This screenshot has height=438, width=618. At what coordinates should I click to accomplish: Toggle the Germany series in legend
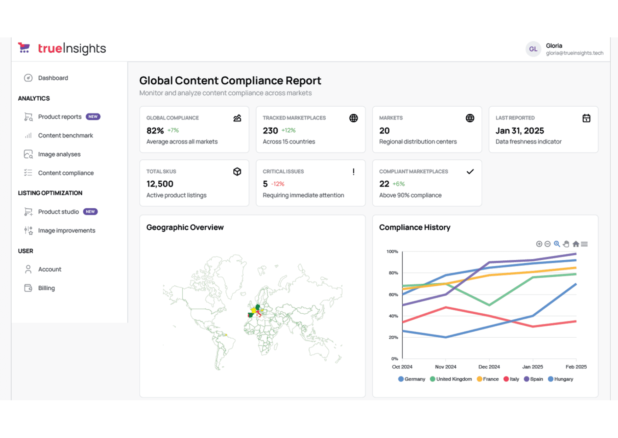412,379
